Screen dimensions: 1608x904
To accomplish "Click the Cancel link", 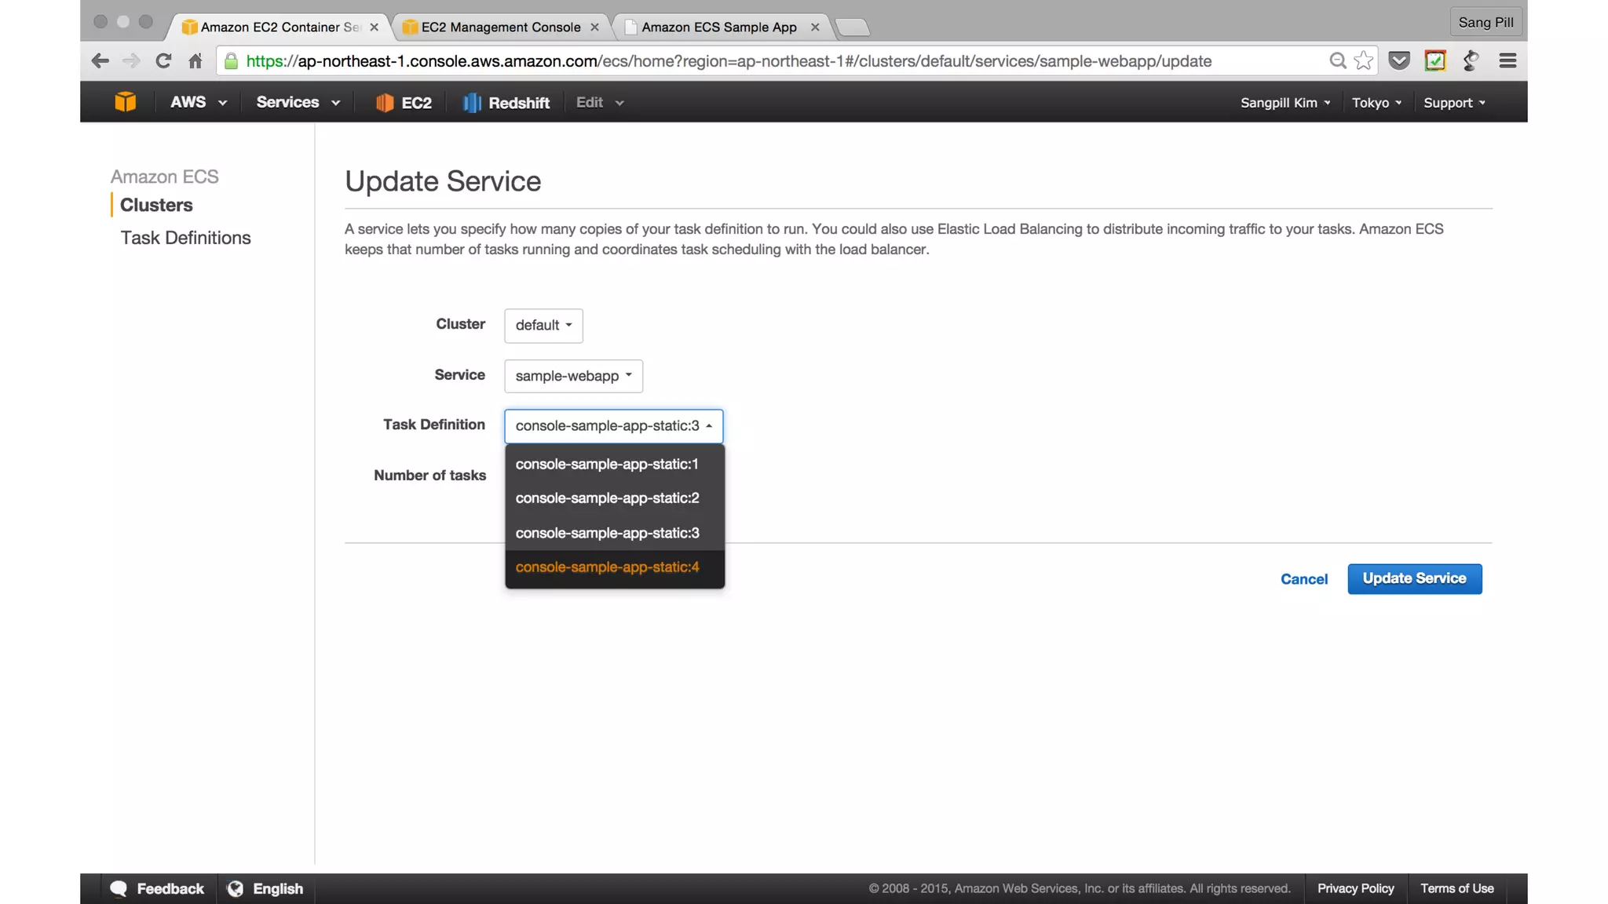I will 1303,579.
